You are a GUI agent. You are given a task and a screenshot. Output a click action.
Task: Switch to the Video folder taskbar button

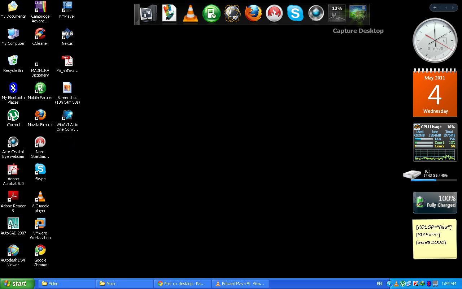point(67,284)
